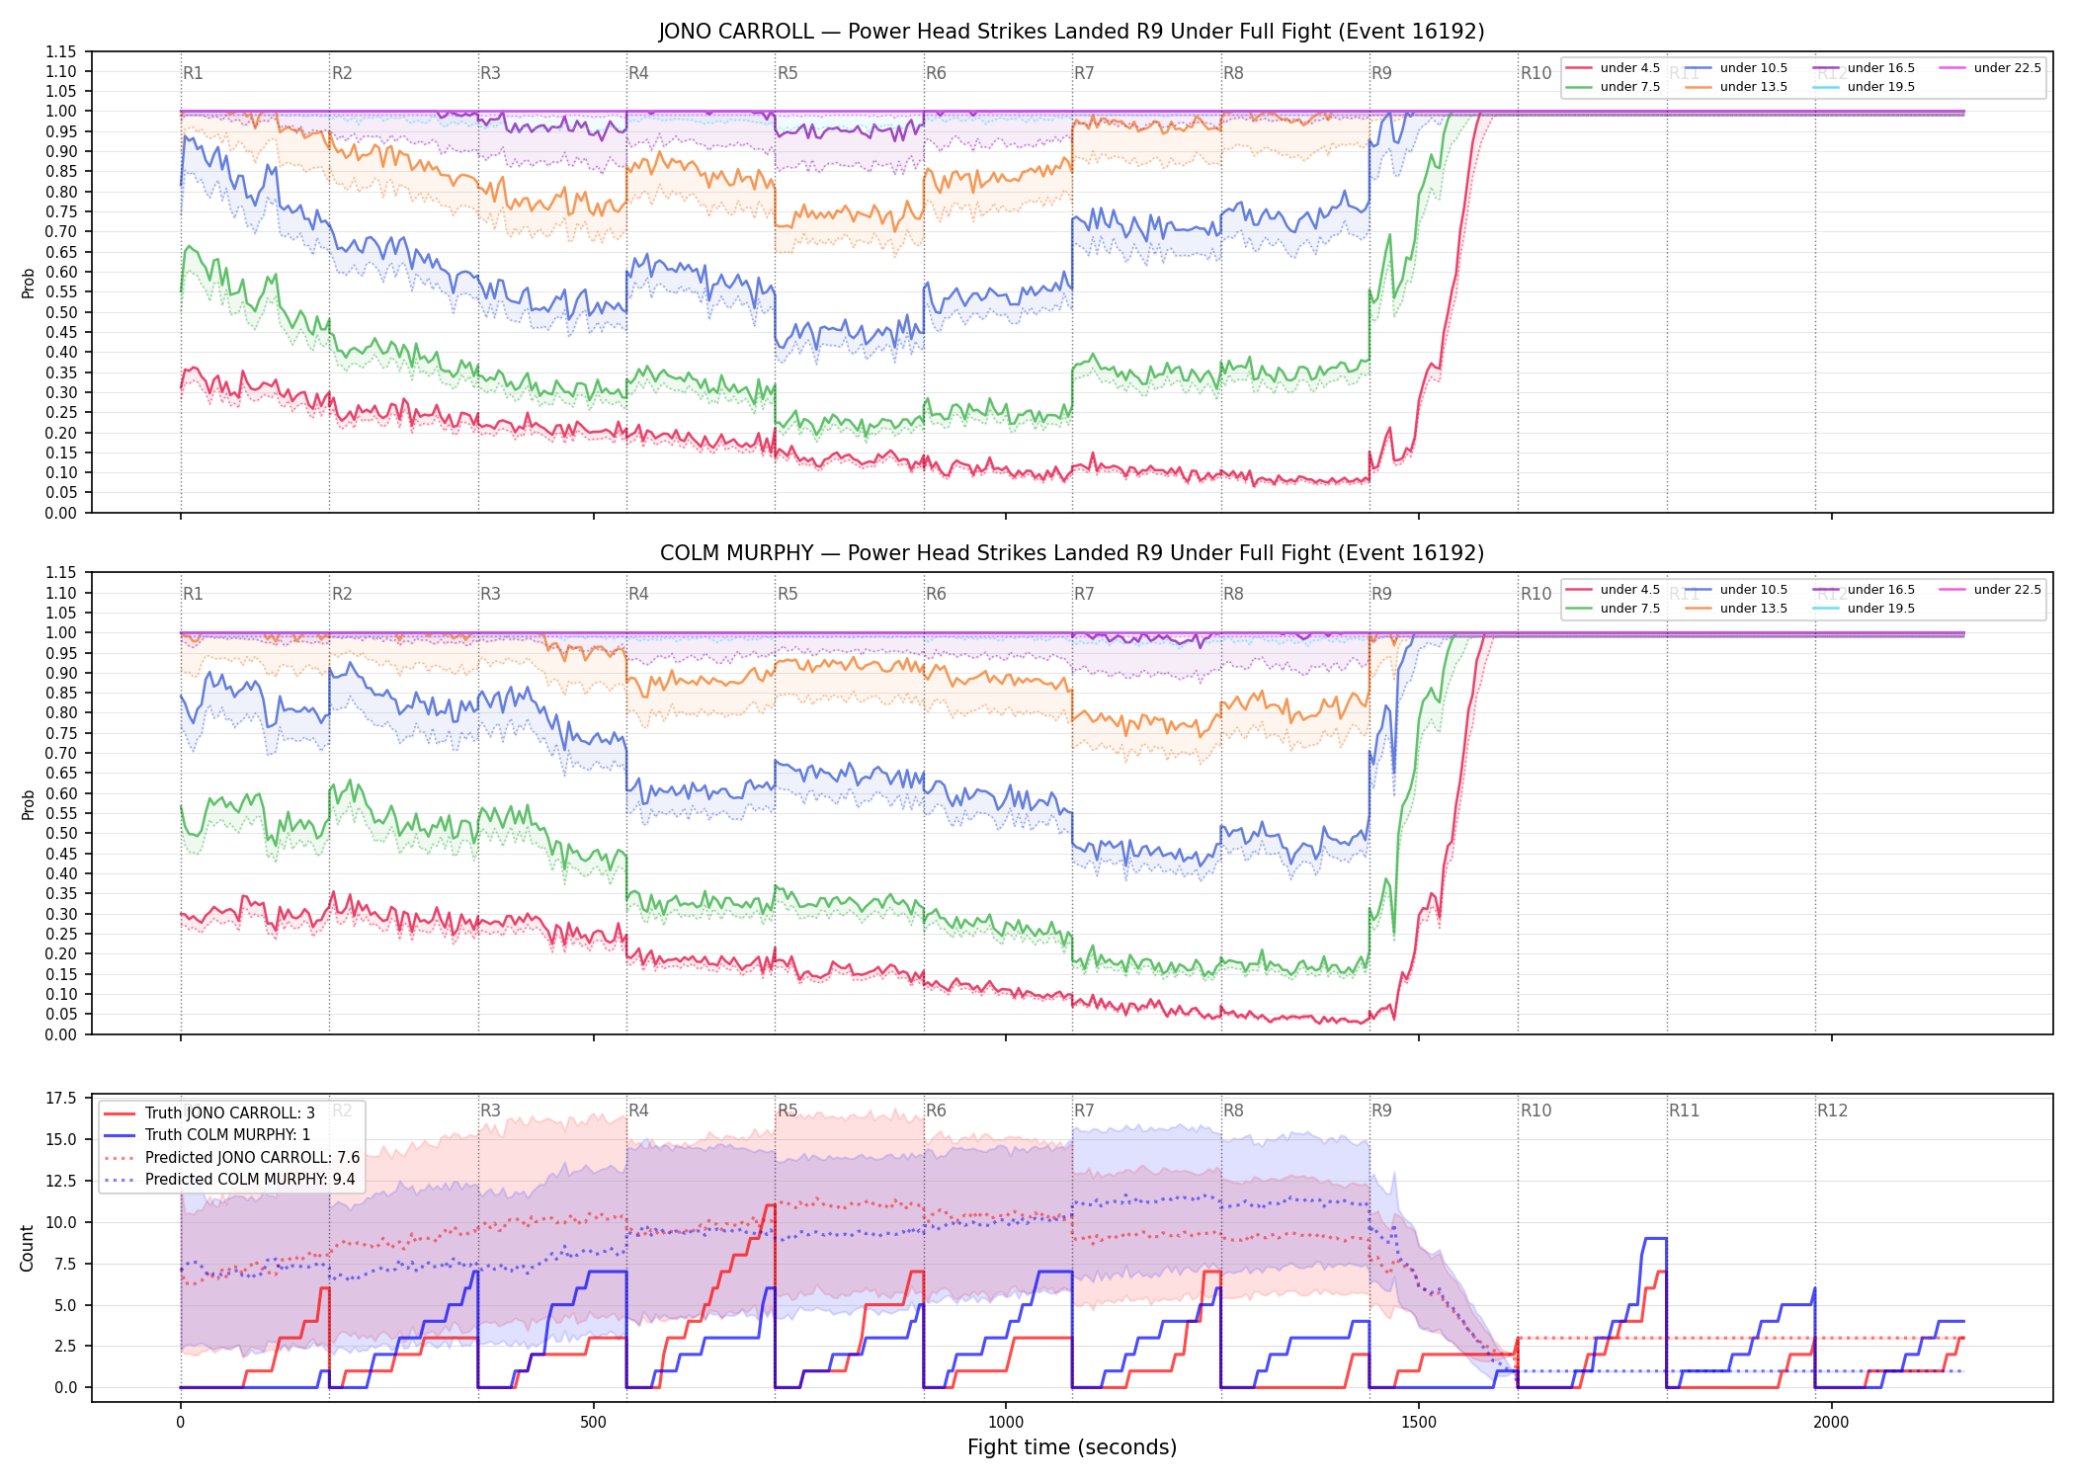Select 'under 22.5' legend entry in JONO CARROLL chart

pyautogui.click(x=1990, y=68)
